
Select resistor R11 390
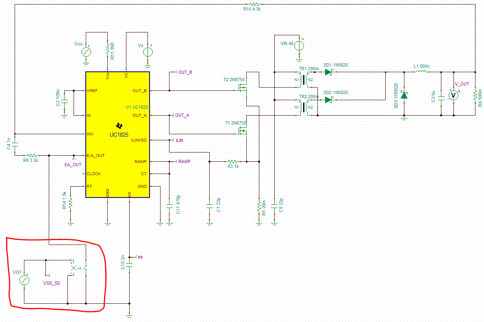coord(108,49)
